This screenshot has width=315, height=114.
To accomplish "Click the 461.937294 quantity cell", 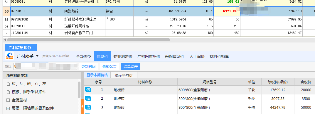I will point(173,11).
